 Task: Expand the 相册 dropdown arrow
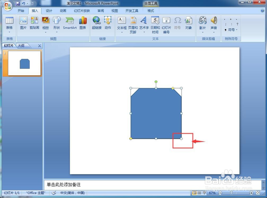[x=46, y=32]
